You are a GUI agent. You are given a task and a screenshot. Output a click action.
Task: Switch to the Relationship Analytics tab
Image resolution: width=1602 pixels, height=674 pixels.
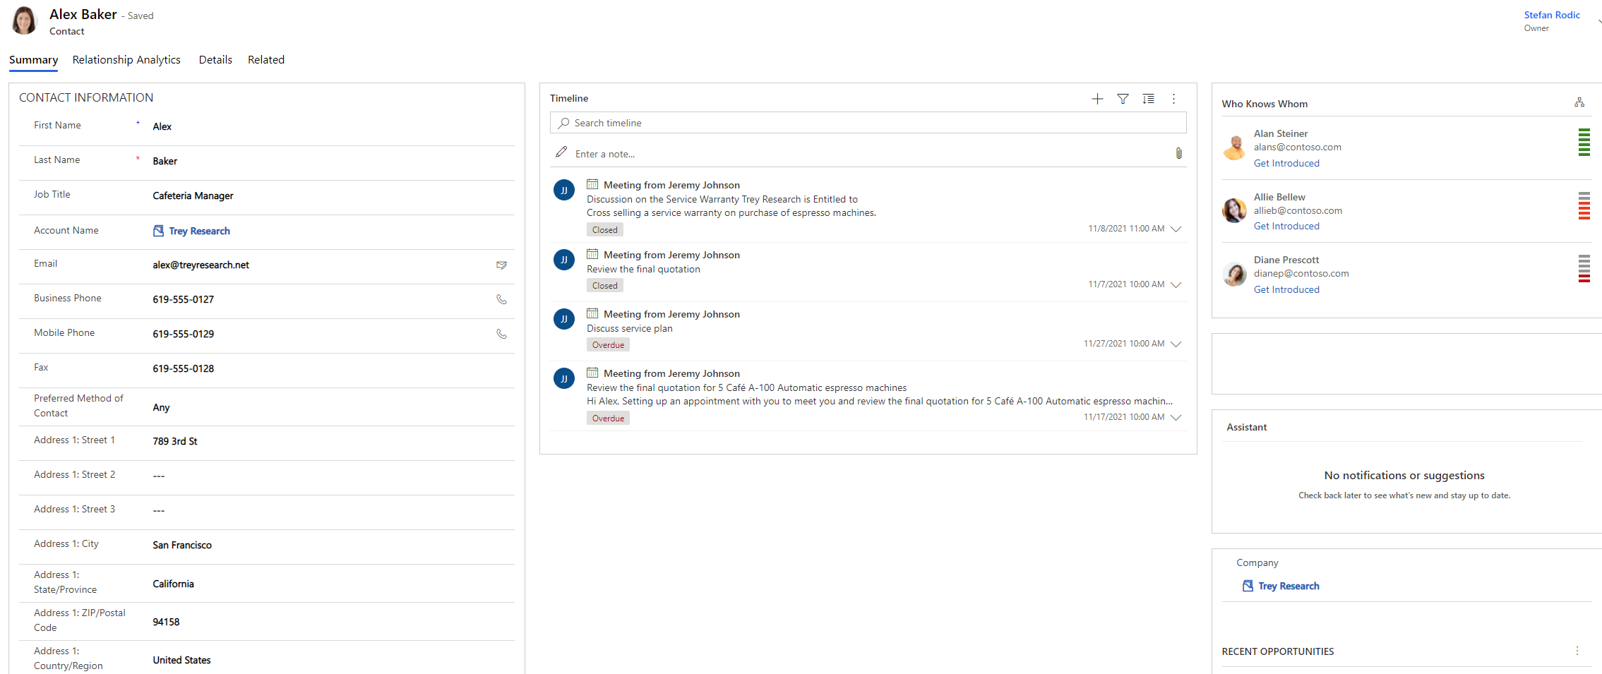pyautogui.click(x=126, y=60)
